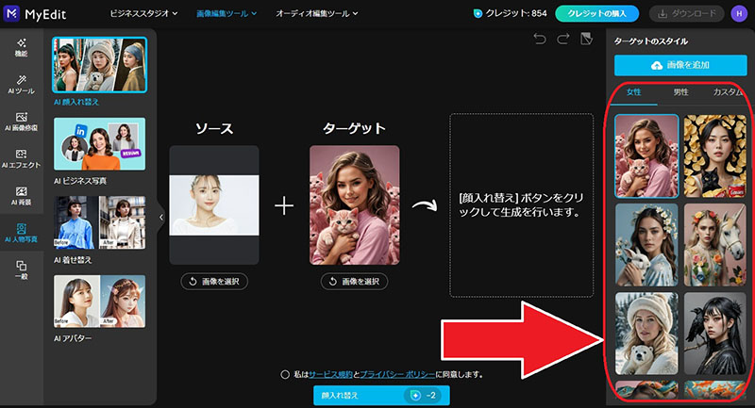Open the AIツール sidebar section
This screenshot has width=755, height=408.
click(21, 85)
